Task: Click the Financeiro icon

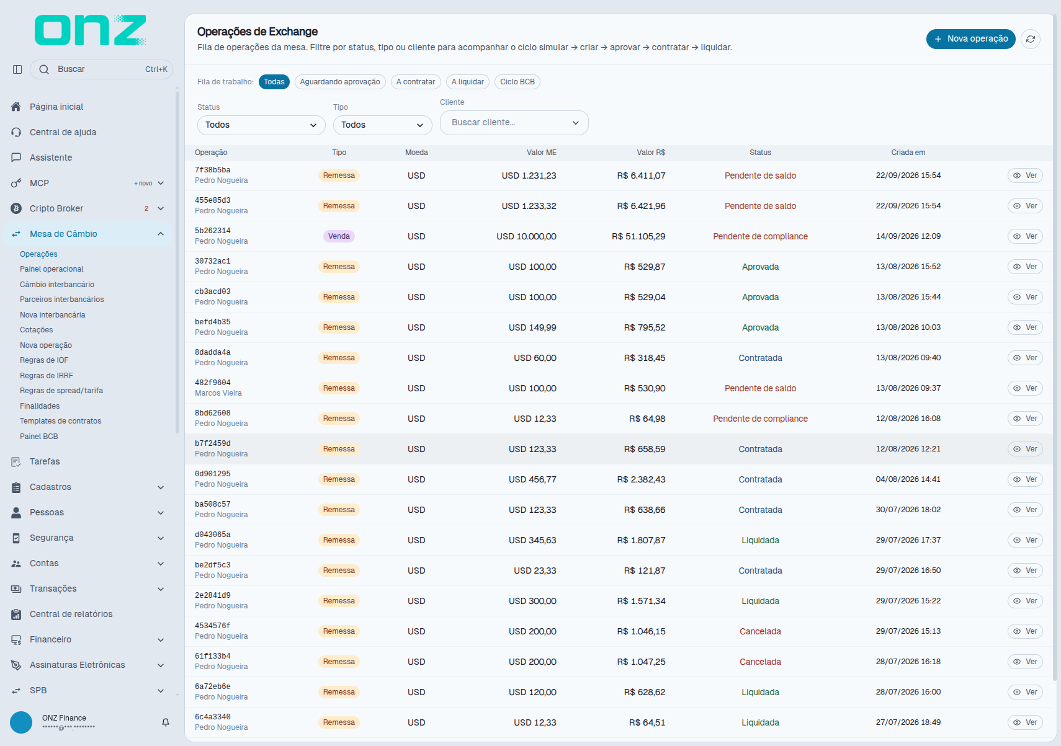Action: coord(16,639)
